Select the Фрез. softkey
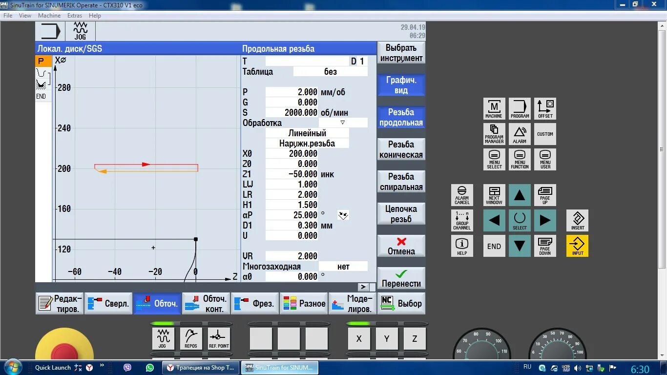The width and height of the screenshot is (667, 375). point(254,303)
